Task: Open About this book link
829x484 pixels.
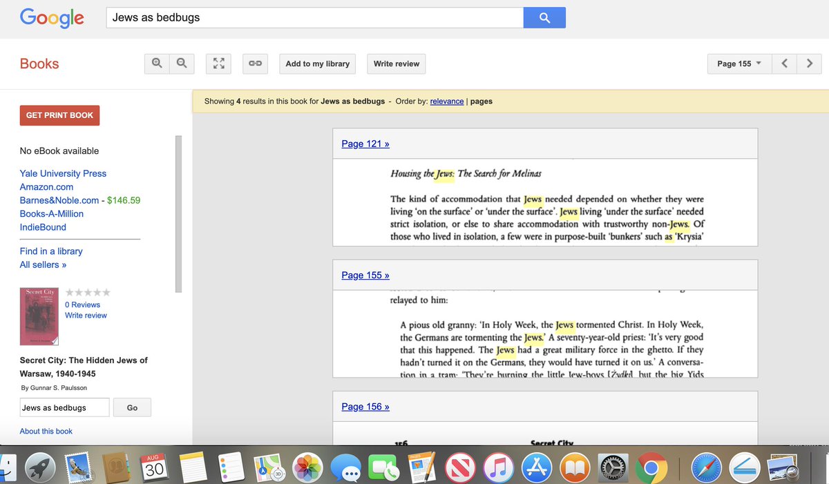Action: tap(46, 431)
